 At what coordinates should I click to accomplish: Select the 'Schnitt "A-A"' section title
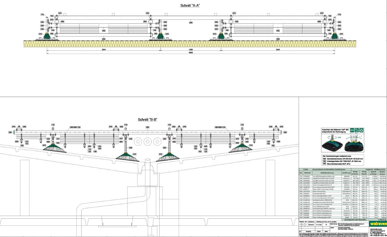190,5
